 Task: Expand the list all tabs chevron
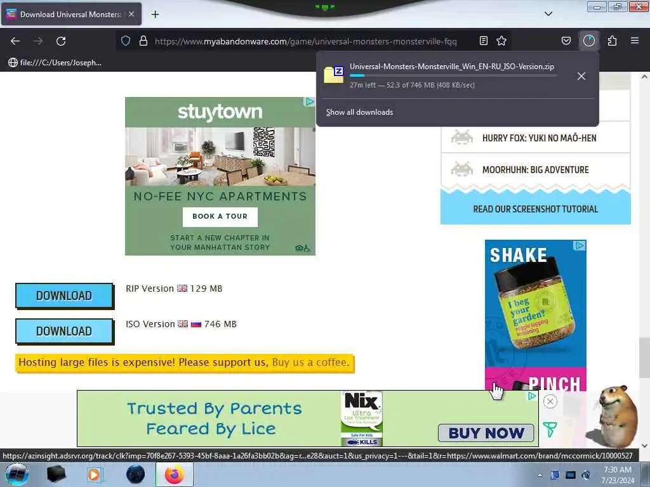548,14
